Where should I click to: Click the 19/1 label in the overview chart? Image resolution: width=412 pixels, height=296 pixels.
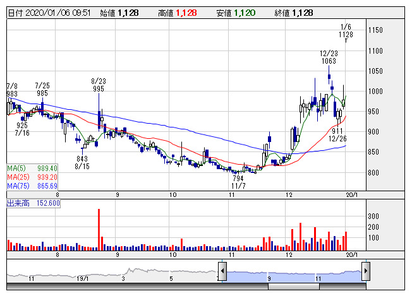click(83, 279)
